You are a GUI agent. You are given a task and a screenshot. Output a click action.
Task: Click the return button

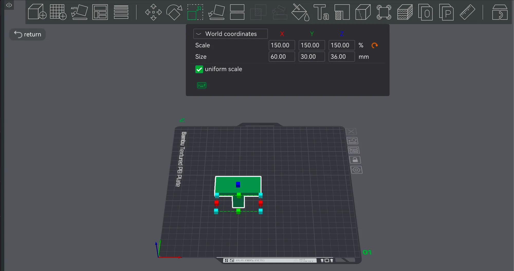point(27,34)
